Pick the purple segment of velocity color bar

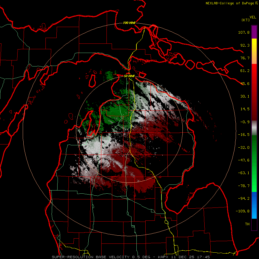click(254, 32)
